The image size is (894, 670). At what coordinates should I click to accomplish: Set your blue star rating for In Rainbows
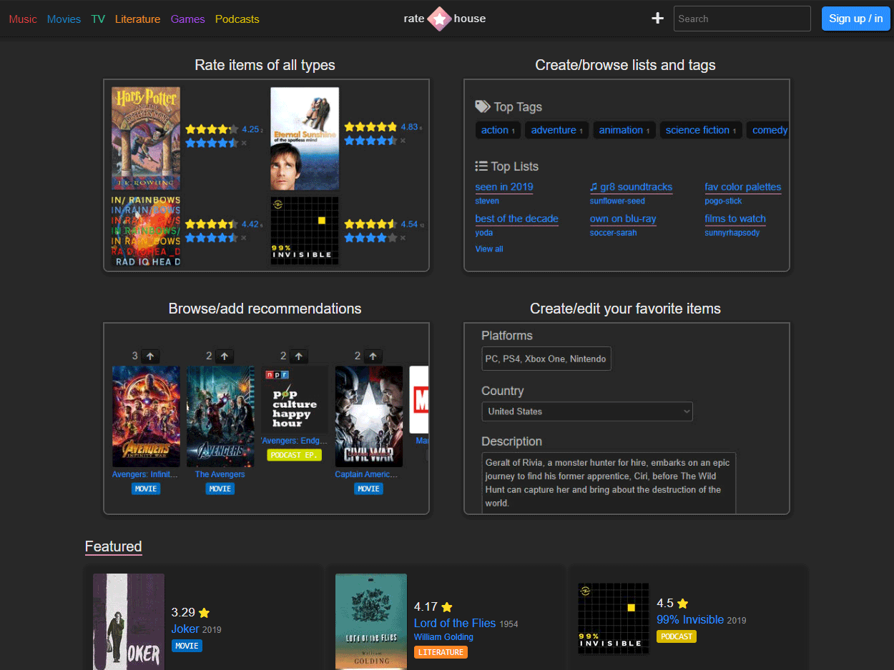pos(212,238)
